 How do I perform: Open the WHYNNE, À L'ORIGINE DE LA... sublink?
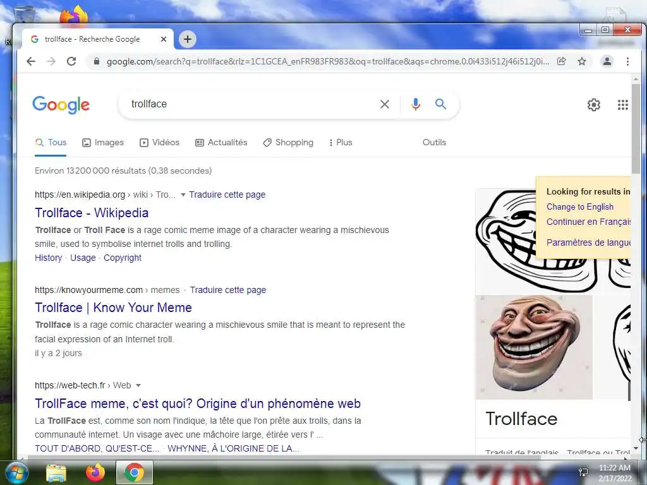point(234,448)
